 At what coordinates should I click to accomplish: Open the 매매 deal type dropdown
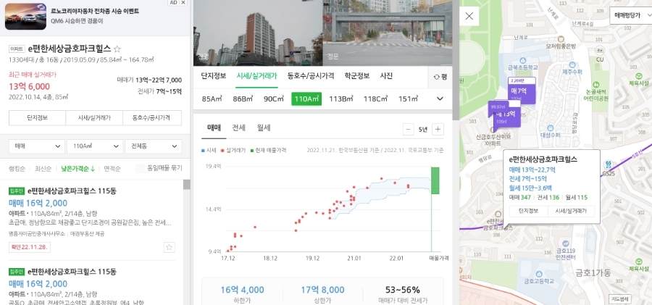tap(37, 146)
